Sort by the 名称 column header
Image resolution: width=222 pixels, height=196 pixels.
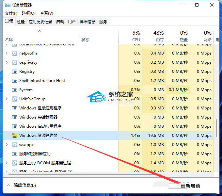(41, 37)
